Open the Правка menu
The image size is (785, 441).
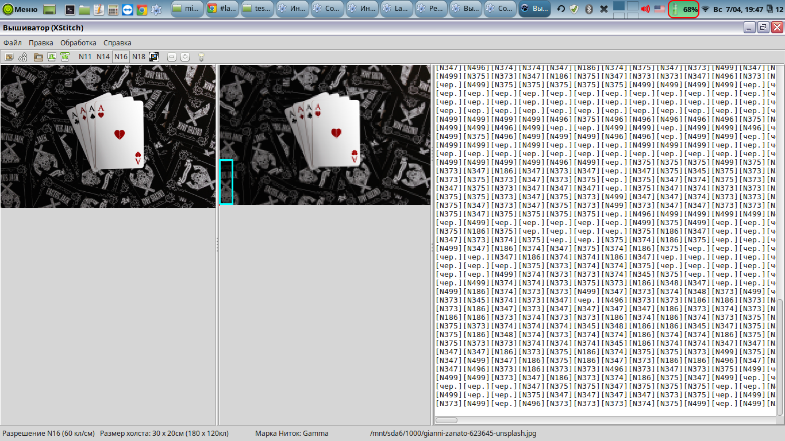point(41,42)
